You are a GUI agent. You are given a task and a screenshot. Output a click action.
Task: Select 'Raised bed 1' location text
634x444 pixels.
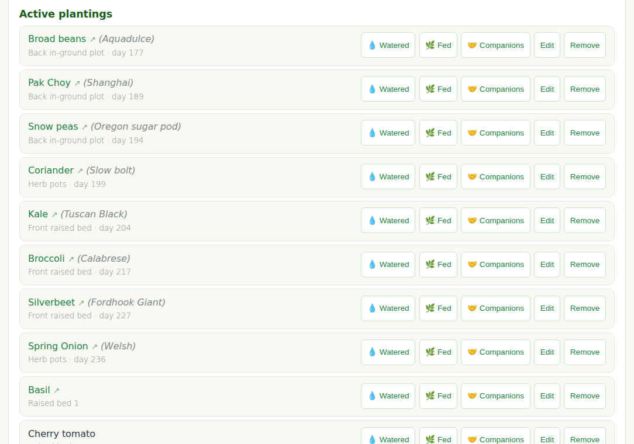tap(53, 403)
